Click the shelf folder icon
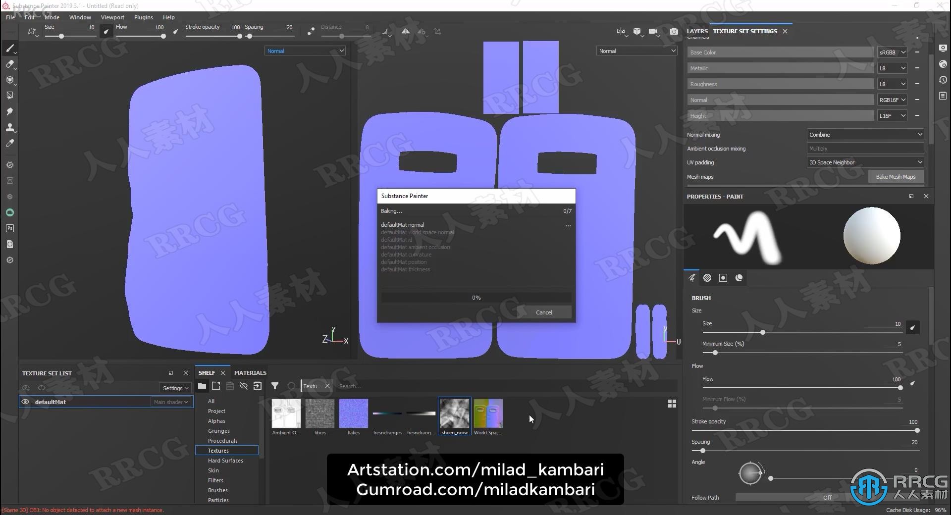 tap(202, 386)
